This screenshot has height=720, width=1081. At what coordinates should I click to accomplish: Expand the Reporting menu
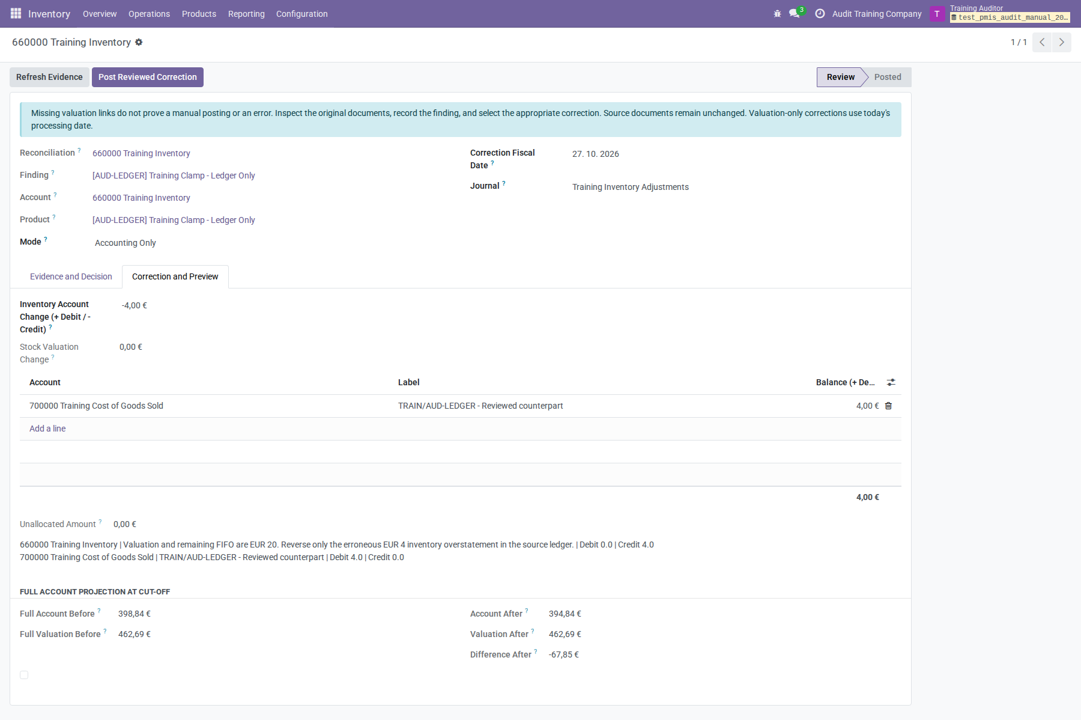[246, 13]
